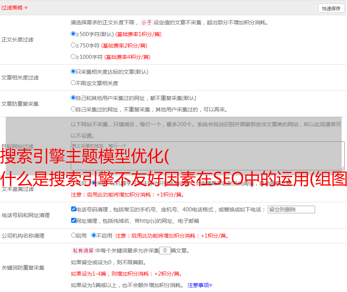Click the textarea resize handle corner
Image resolution: width=347 pixels, height=292 pixels.
tap(342, 168)
